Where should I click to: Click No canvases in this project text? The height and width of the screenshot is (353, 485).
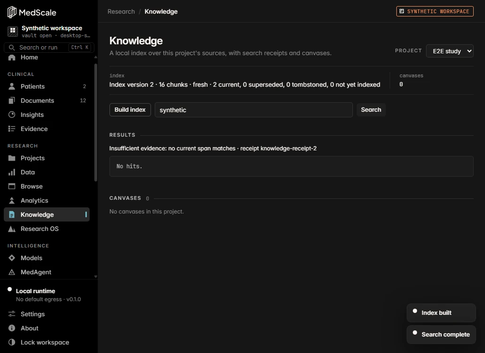coord(147,212)
